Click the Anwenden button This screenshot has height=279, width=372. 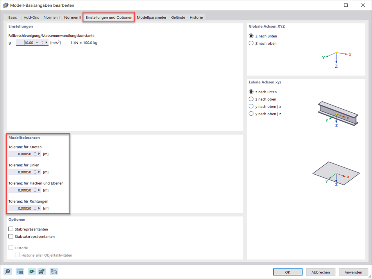click(x=353, y=272)
